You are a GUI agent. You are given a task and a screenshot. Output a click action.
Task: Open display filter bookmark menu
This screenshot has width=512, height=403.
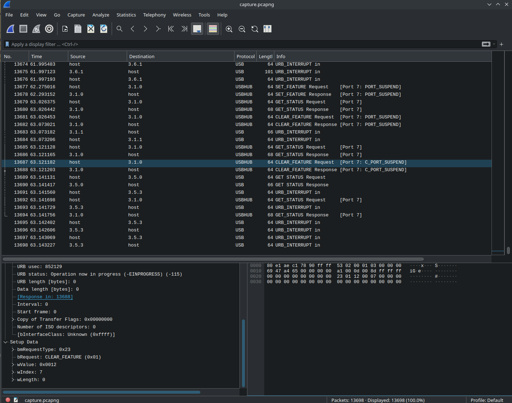click(7, 44)
